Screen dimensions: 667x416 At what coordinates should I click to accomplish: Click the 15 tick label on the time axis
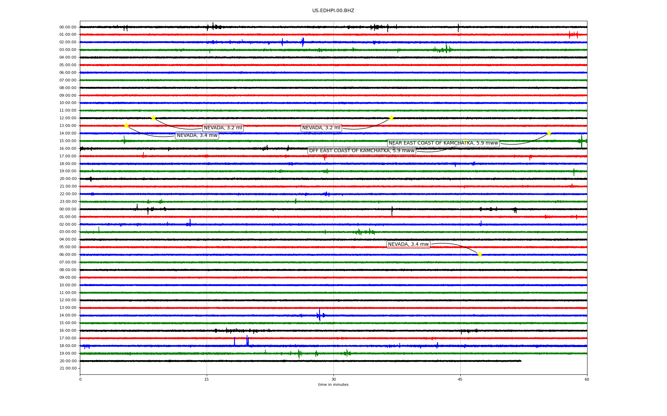tap(207, 380)
